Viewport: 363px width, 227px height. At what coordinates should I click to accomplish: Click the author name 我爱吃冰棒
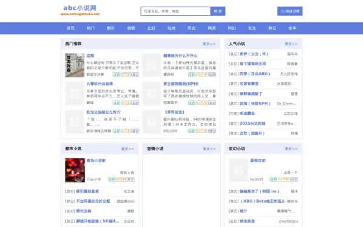[95, 74]
